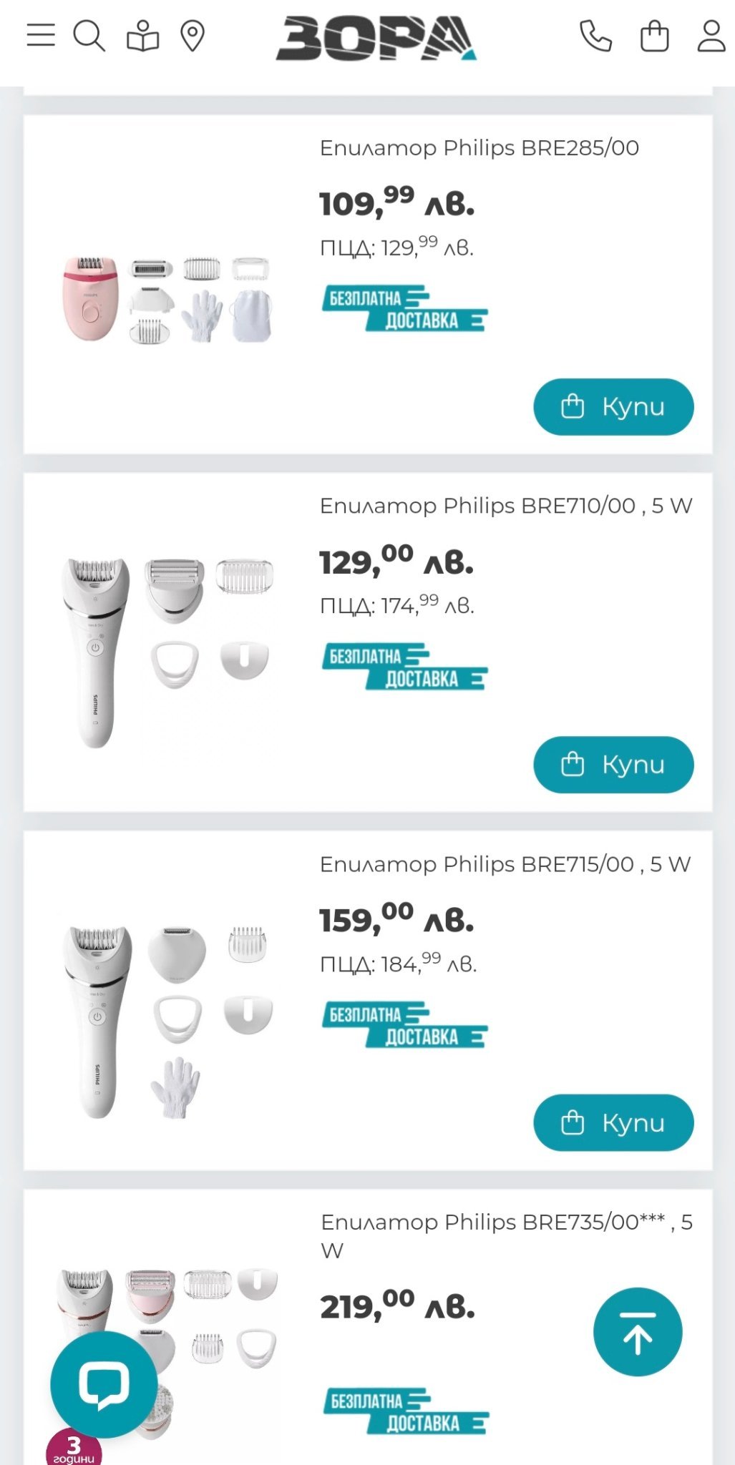This screenshot has height=1465, width=735.
Task: Open the Philips BRE285/00 product title
Action: (479, 148)
